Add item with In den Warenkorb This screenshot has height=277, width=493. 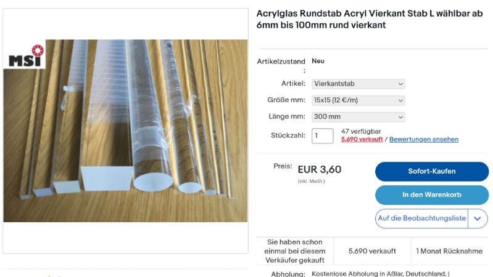click(x=432, y=195)
